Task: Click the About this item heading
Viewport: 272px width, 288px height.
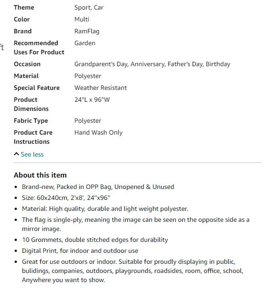Action: click(x=40, y=175)
